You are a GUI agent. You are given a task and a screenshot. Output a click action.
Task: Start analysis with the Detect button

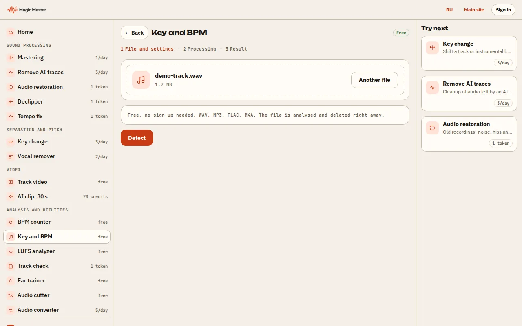[137, 138]
